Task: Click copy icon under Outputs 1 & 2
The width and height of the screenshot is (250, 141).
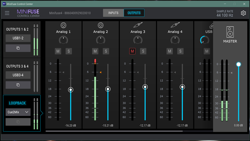Action: 18,48
